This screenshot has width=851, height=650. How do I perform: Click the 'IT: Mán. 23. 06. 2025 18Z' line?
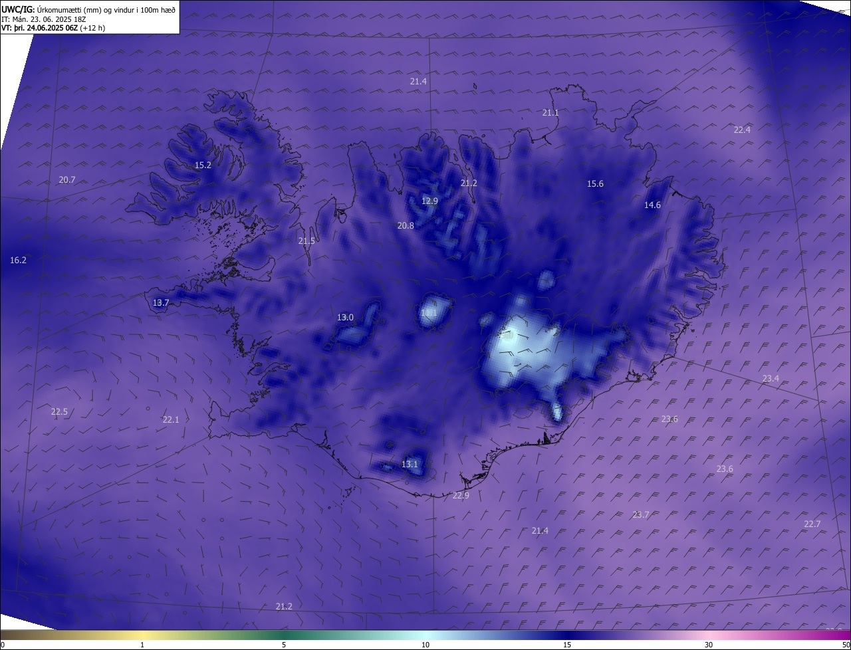tap(45, 19)
